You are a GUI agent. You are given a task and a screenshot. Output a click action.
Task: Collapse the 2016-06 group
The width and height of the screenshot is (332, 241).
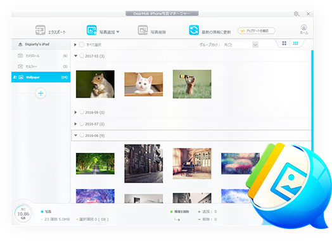click(75, 136)
